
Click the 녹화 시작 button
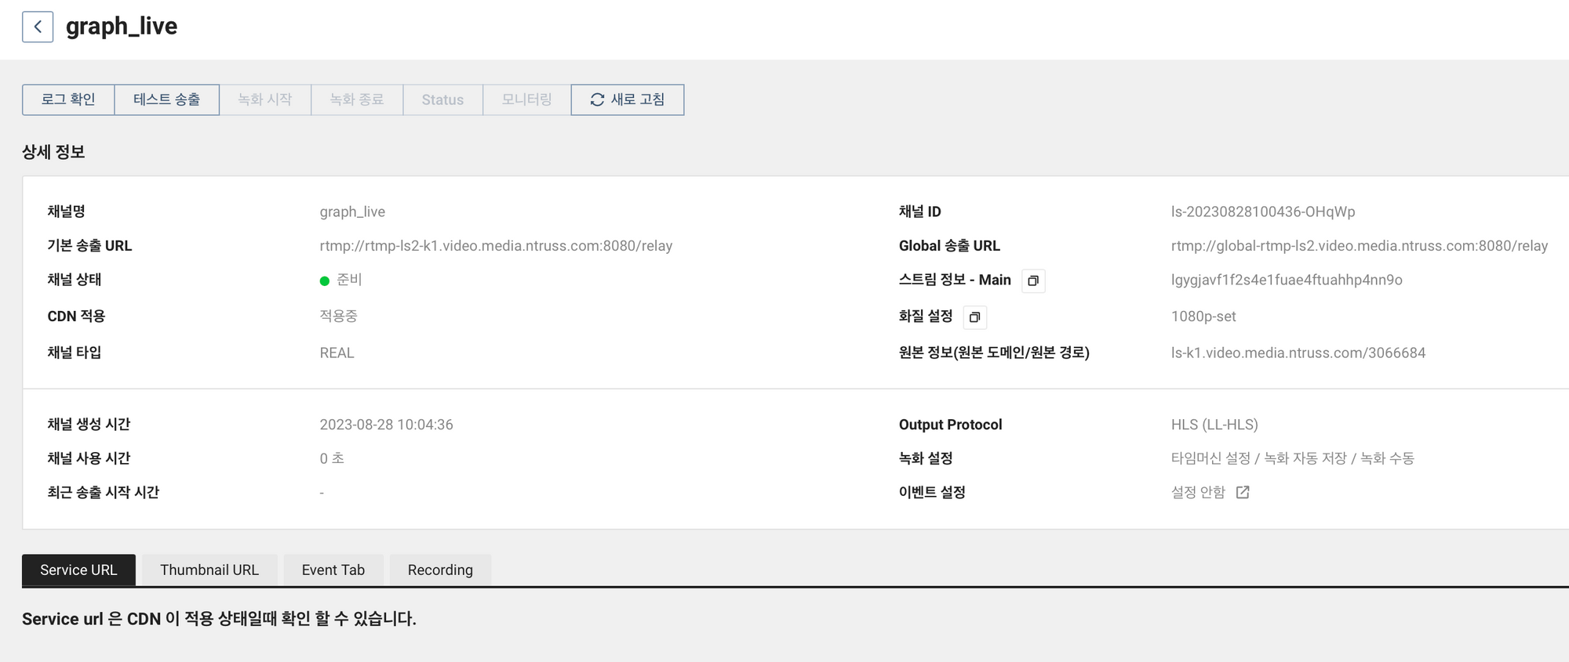(265, 99)
